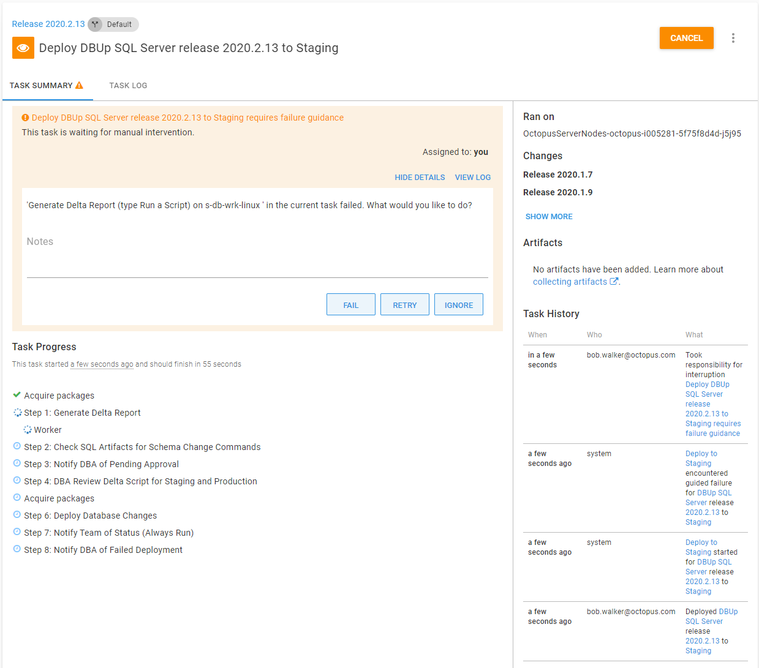Click the pending clock icon for Step 2
The image size is (759, 668).
(x=17, y=446)
